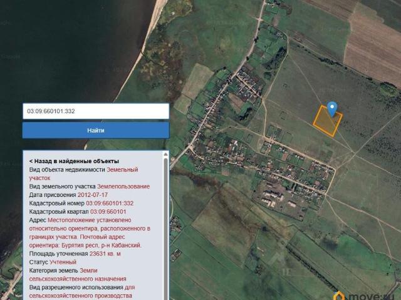
Task: Click the status value Учтенный
Action: pos(63,262)
